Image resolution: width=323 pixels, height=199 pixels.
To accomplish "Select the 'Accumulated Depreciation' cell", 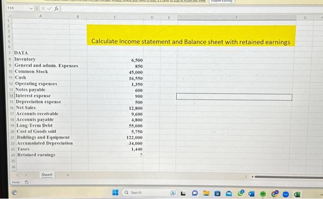I will coord(45,143).
